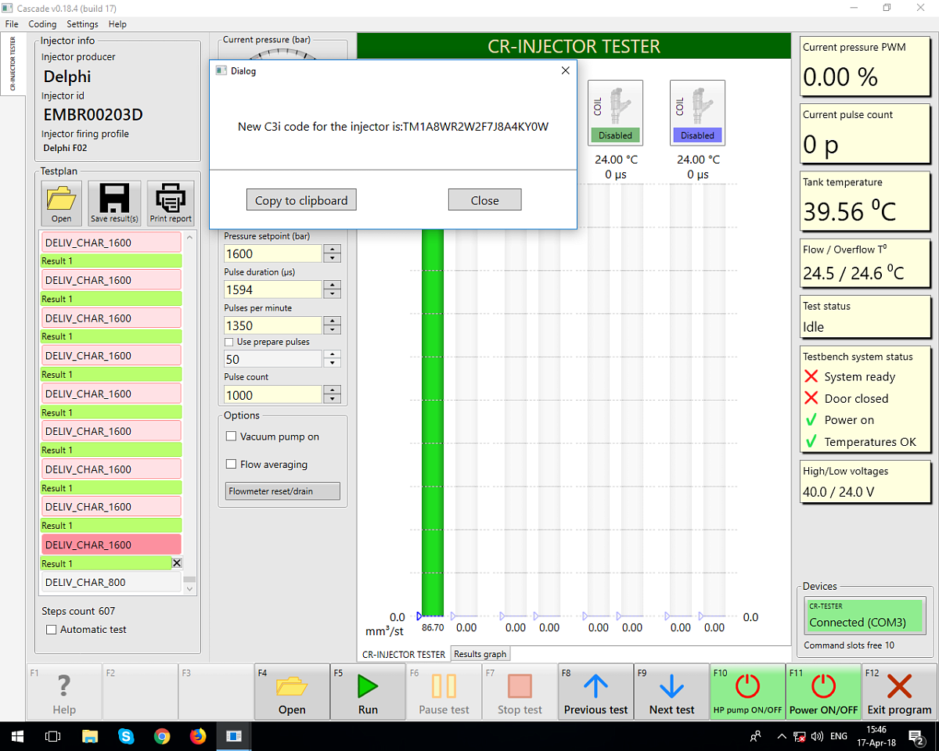This screenshot has width=939, height=751.
Task: Click the dialog Close button
Action: 484,200
